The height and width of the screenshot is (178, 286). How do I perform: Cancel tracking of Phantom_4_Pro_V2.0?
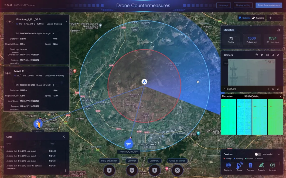pyautogui.click(x=54, y=23)
